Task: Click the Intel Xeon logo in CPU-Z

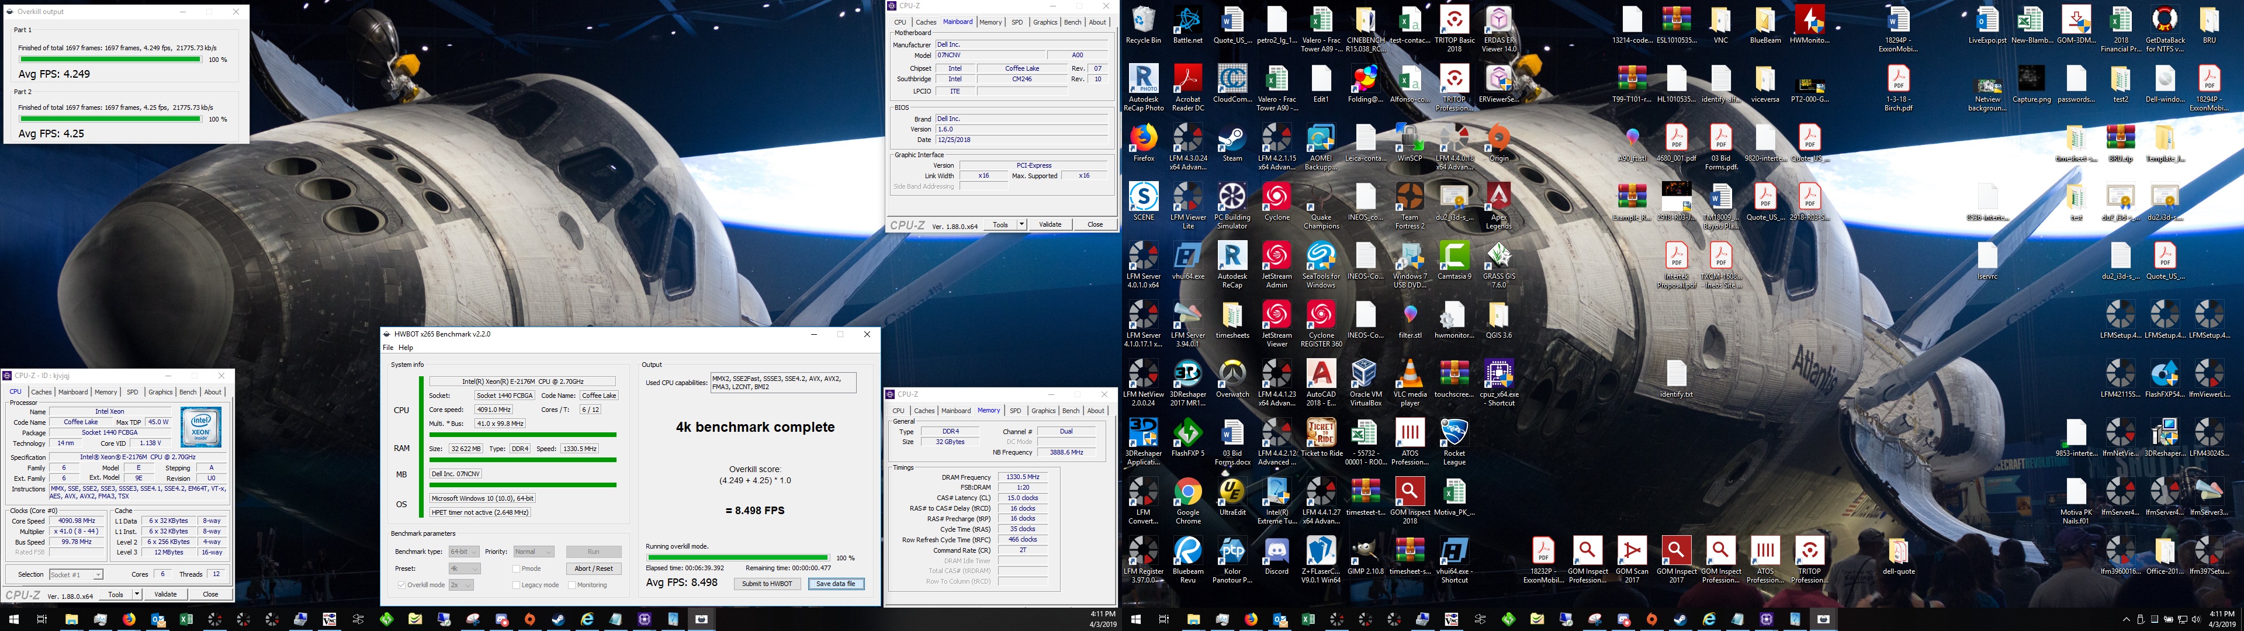Action: click(201, 428)
